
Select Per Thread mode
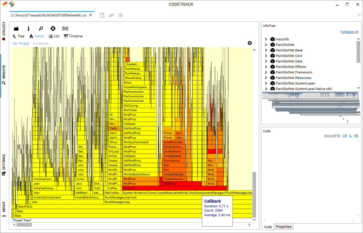[21, 43]
